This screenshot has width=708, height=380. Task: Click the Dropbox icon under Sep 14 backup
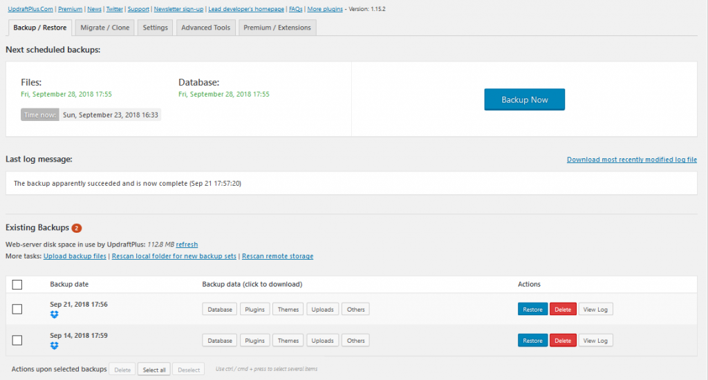tap(54, 345)
